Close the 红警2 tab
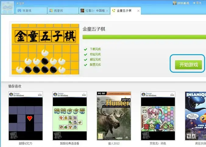The height and width of the screenshot is (147, 206). coord(107,11)
